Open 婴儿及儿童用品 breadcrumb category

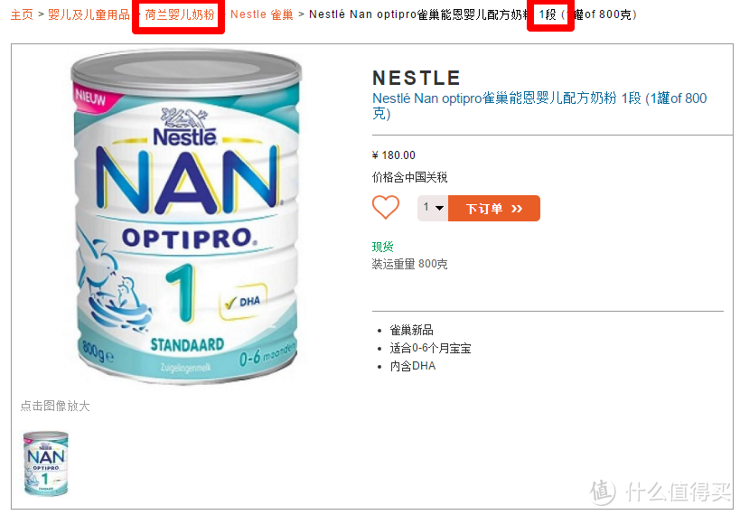click(89, 14)
